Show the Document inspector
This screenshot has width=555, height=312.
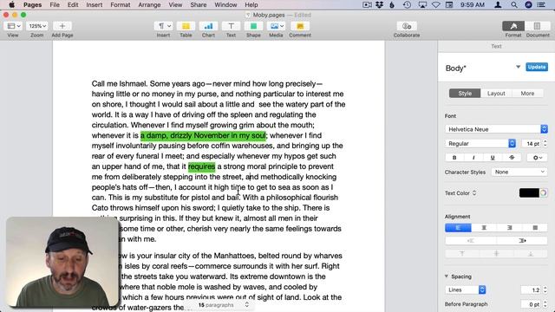point(538,26)
